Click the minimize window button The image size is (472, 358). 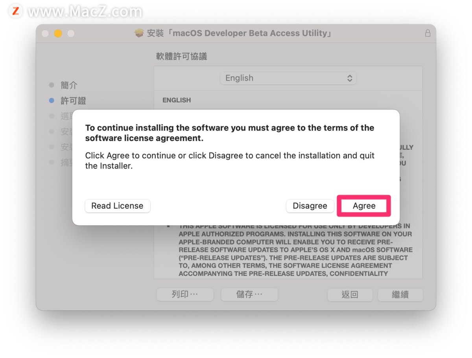pyautogui.click(x=58, y=33)
